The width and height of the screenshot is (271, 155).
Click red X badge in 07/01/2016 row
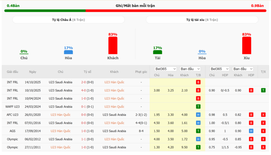263,123
